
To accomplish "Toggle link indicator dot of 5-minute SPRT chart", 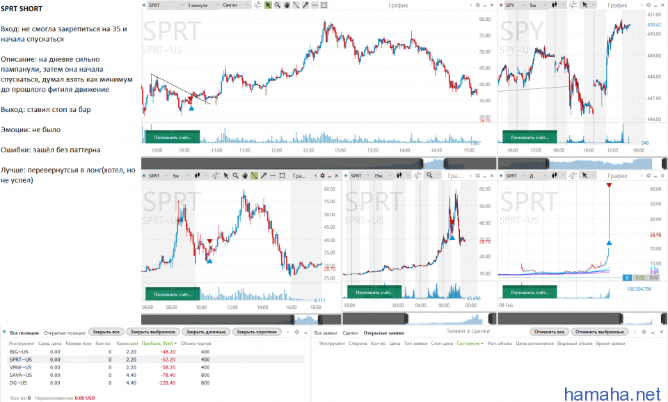I will 144,175.
